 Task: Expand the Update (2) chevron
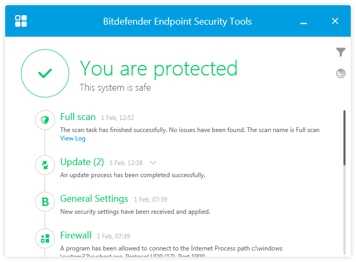pos(153,162)
